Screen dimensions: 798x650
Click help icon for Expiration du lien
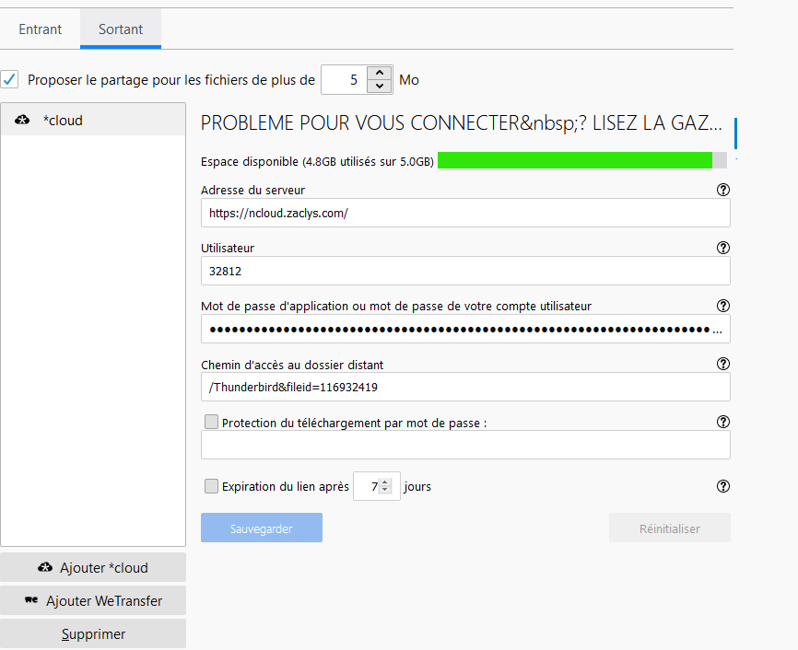coord(722,486)
